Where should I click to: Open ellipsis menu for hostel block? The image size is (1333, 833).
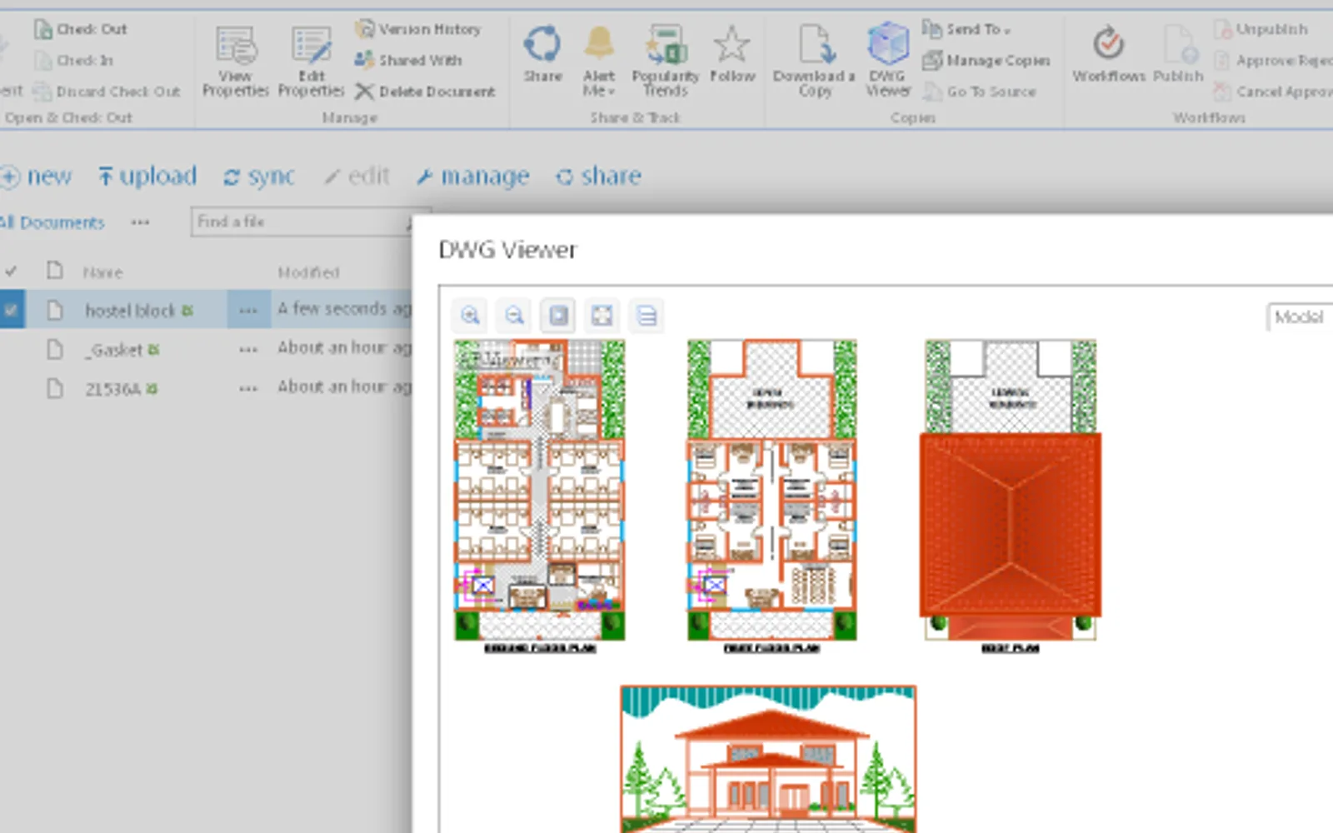248,311
